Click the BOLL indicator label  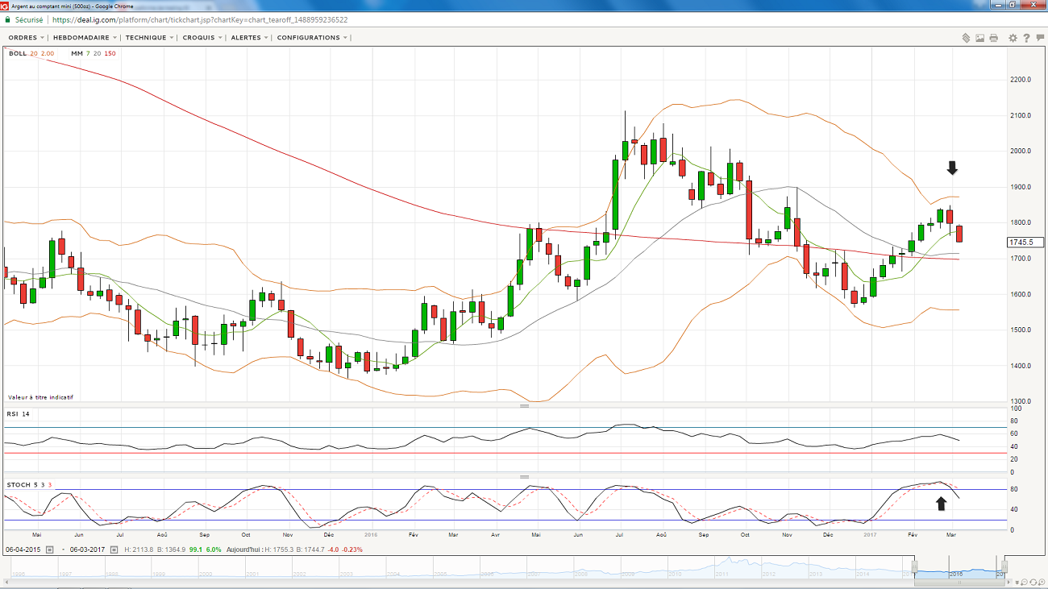tap(17, 53)
